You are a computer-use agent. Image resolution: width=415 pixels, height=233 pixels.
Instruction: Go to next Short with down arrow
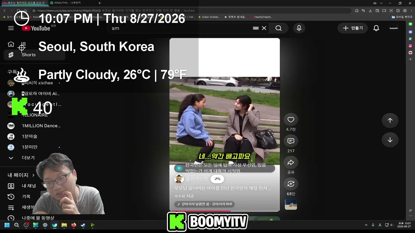pyautogui.click(x=390, y=140)
